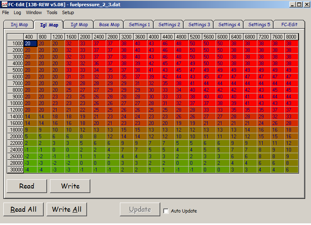Switch to the Inj Map tab
The width and height of the screenshot is (311, 225).
pos(19,24)
